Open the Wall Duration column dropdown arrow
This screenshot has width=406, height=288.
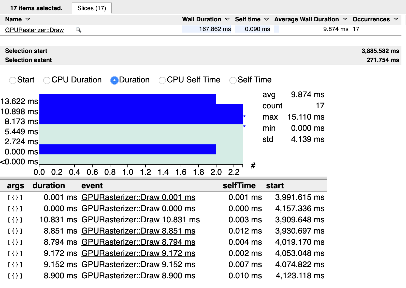point(227,19)
